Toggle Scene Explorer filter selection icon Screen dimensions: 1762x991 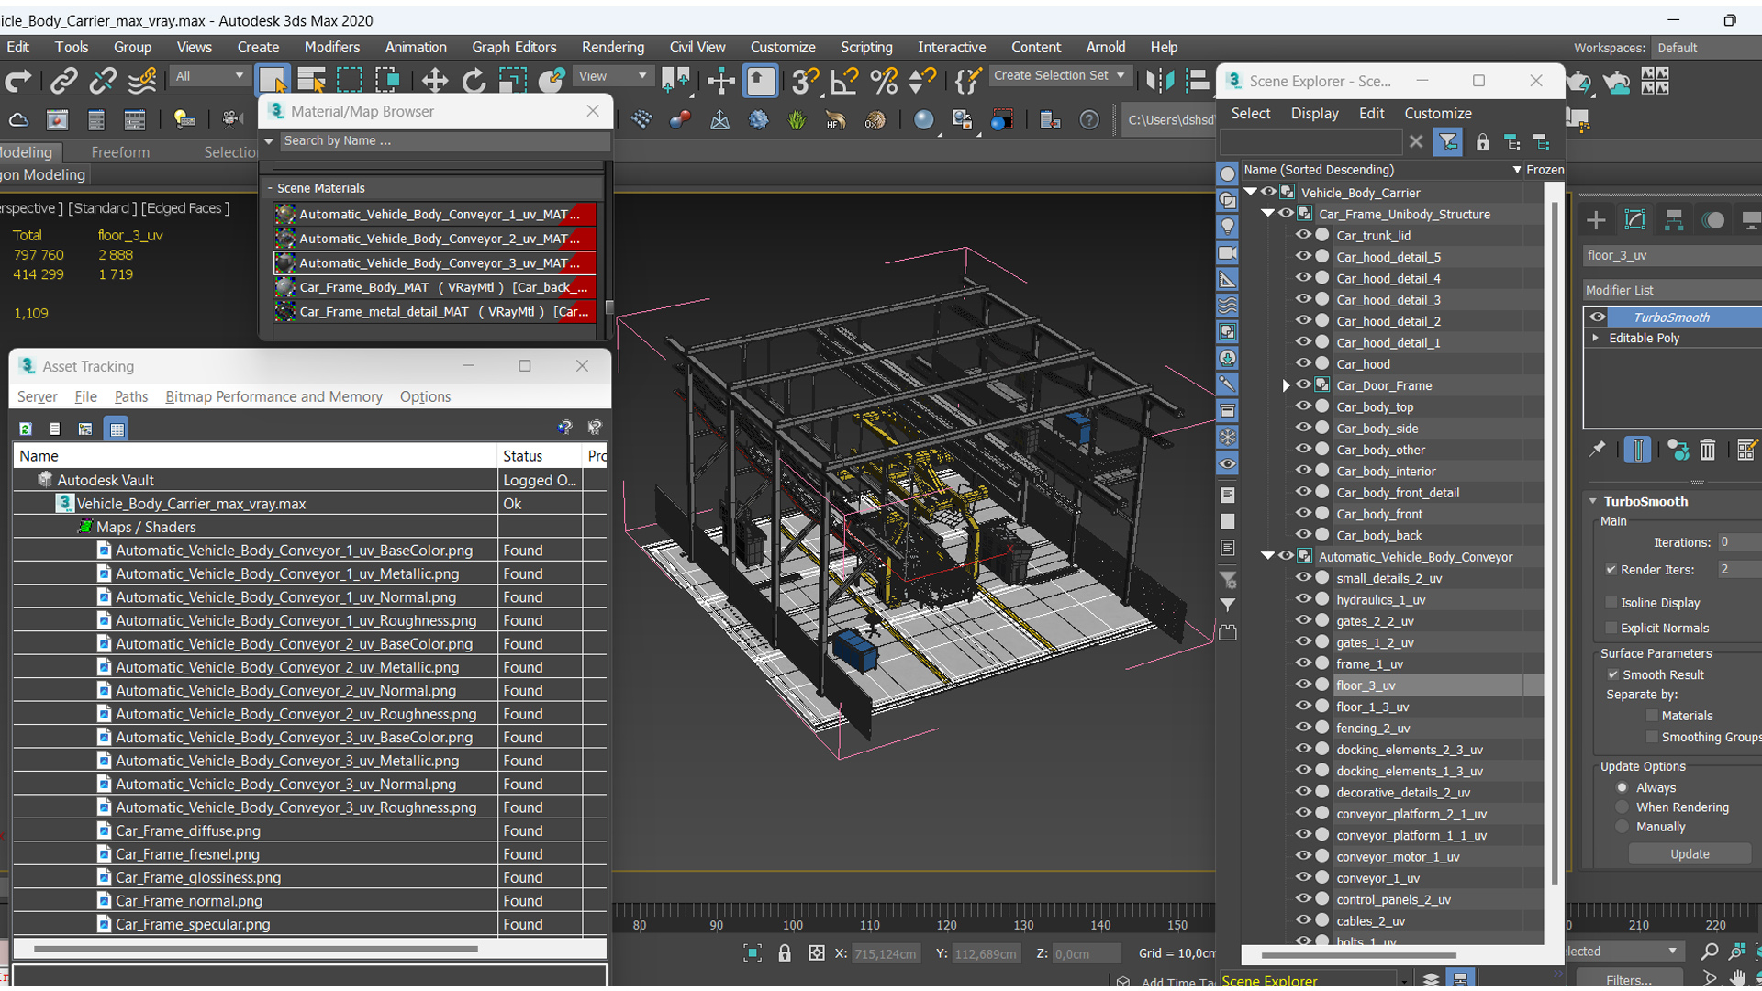[1447, 141]
